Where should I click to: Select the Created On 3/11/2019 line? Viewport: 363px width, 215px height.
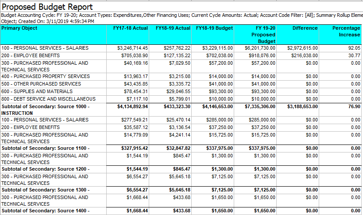pyautogui.click(x=56, y=21)
